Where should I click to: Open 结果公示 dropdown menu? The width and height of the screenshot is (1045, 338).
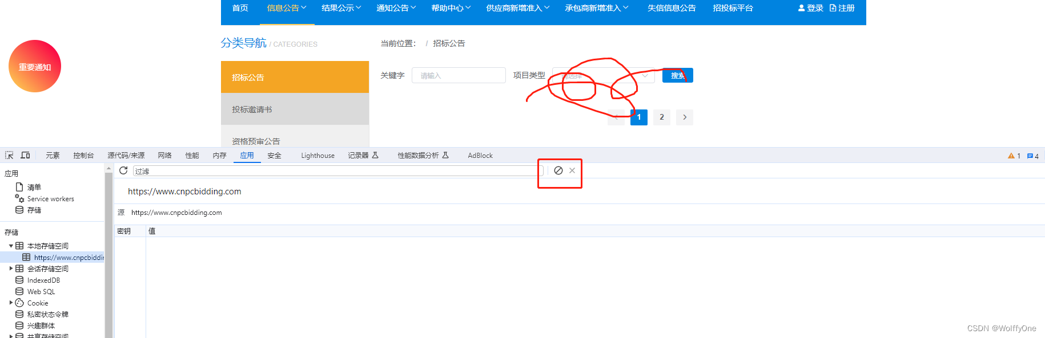click(x=341, y=8)
